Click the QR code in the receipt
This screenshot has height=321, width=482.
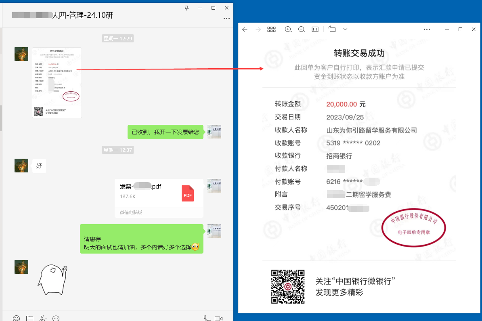[288, 287]
